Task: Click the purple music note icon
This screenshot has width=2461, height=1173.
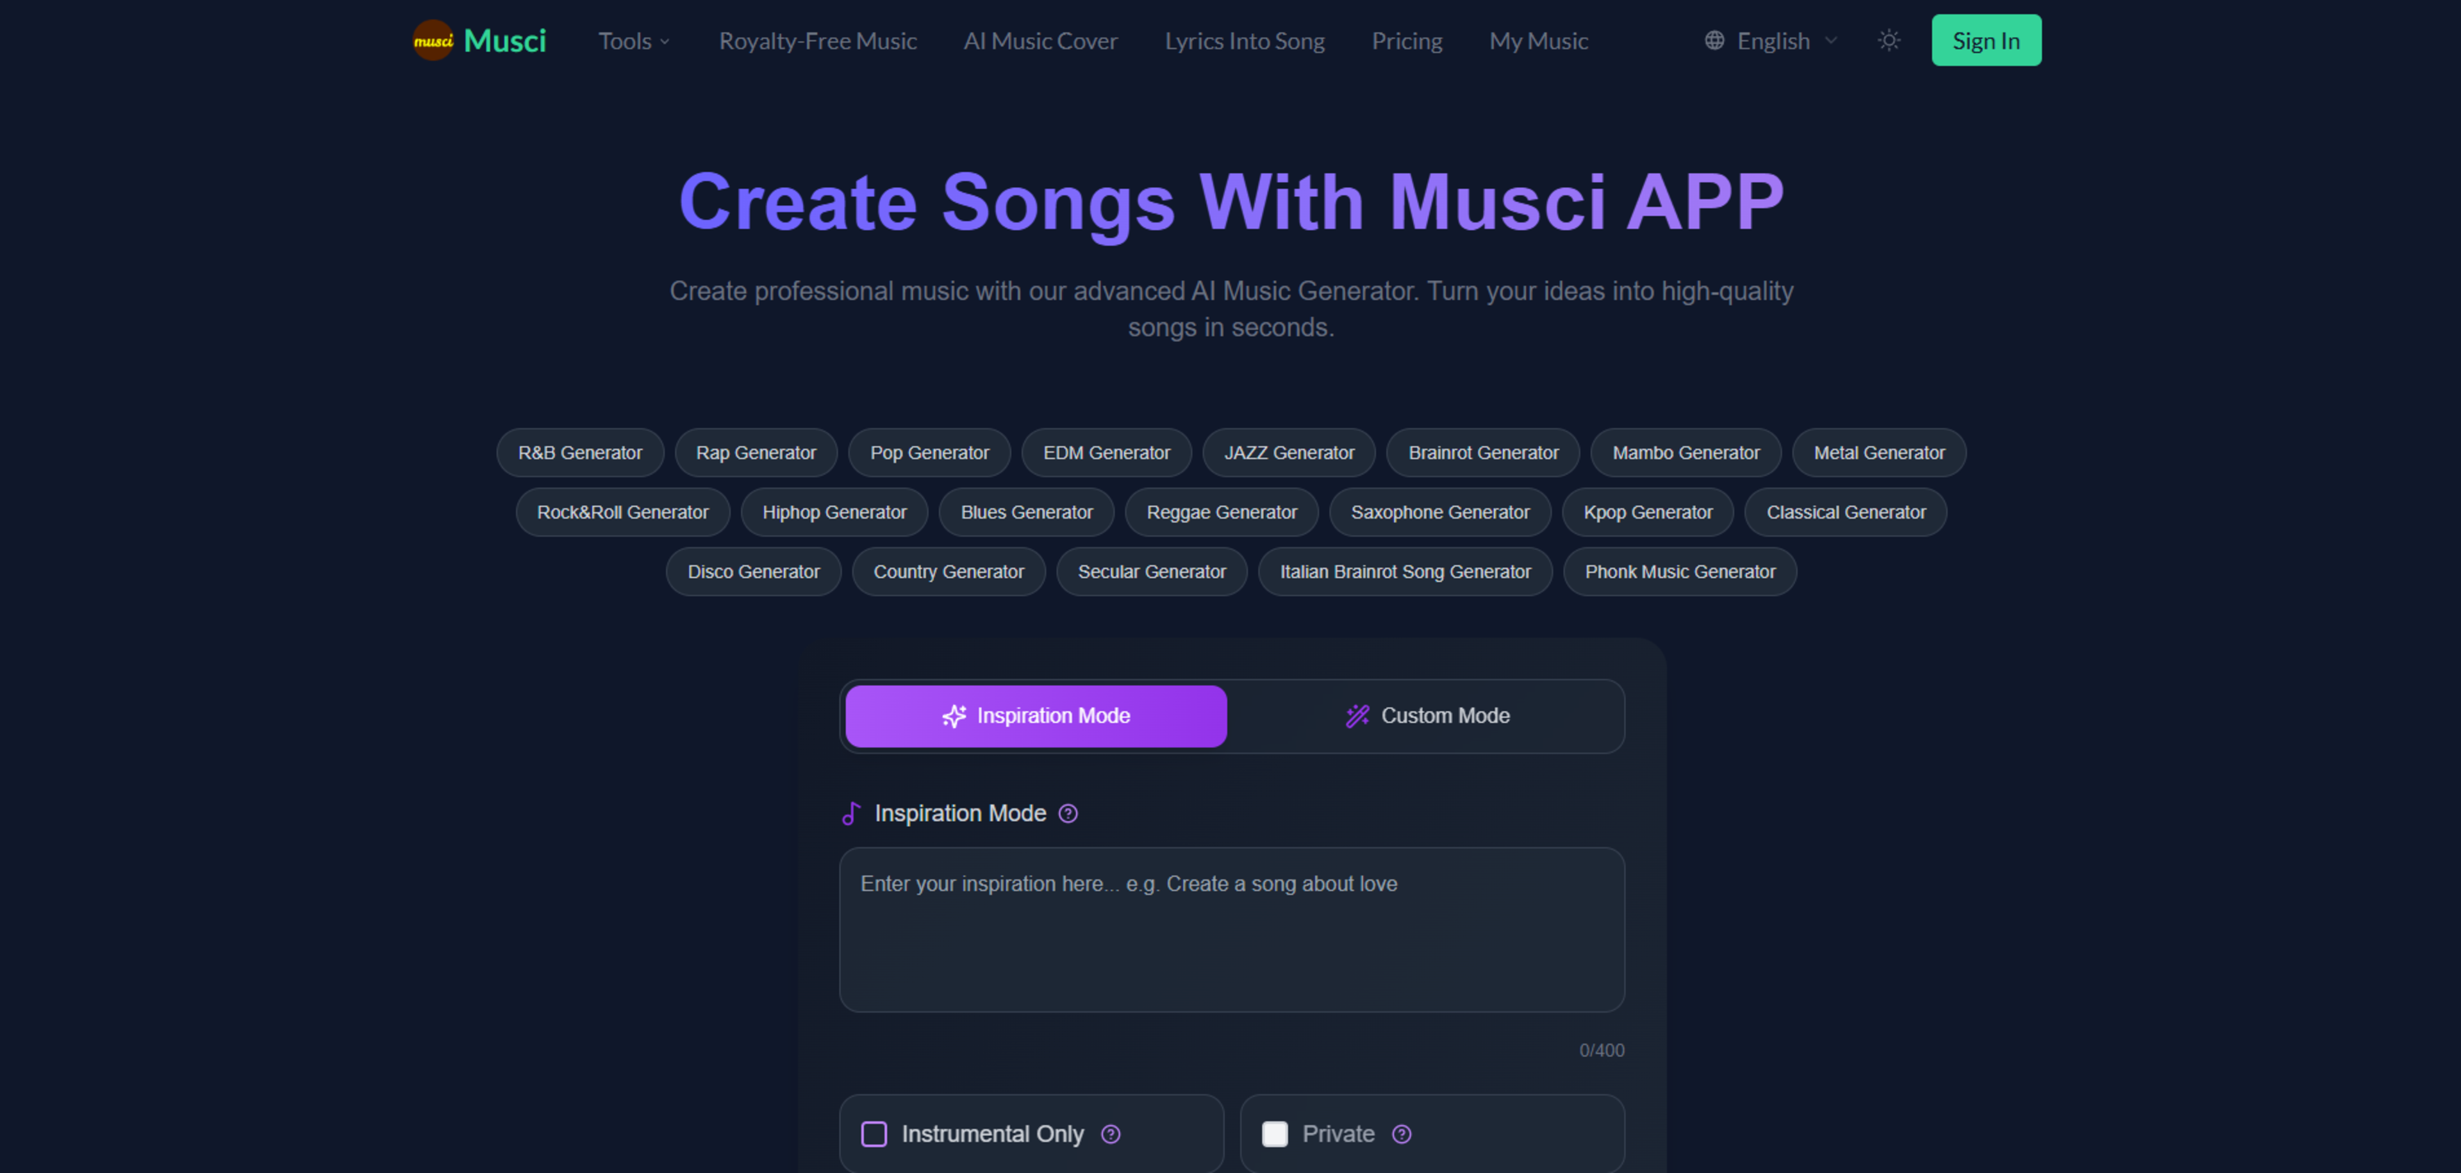Action: [850, 813]
